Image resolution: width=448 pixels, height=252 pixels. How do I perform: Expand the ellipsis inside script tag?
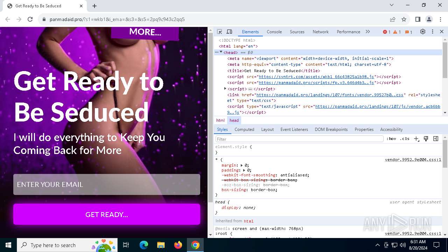[250, 89]
